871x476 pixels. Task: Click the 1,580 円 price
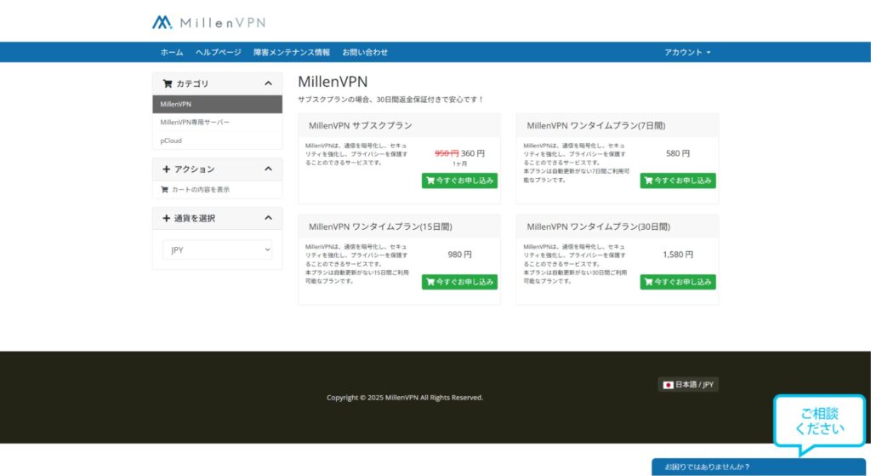[x=678, y=255]
